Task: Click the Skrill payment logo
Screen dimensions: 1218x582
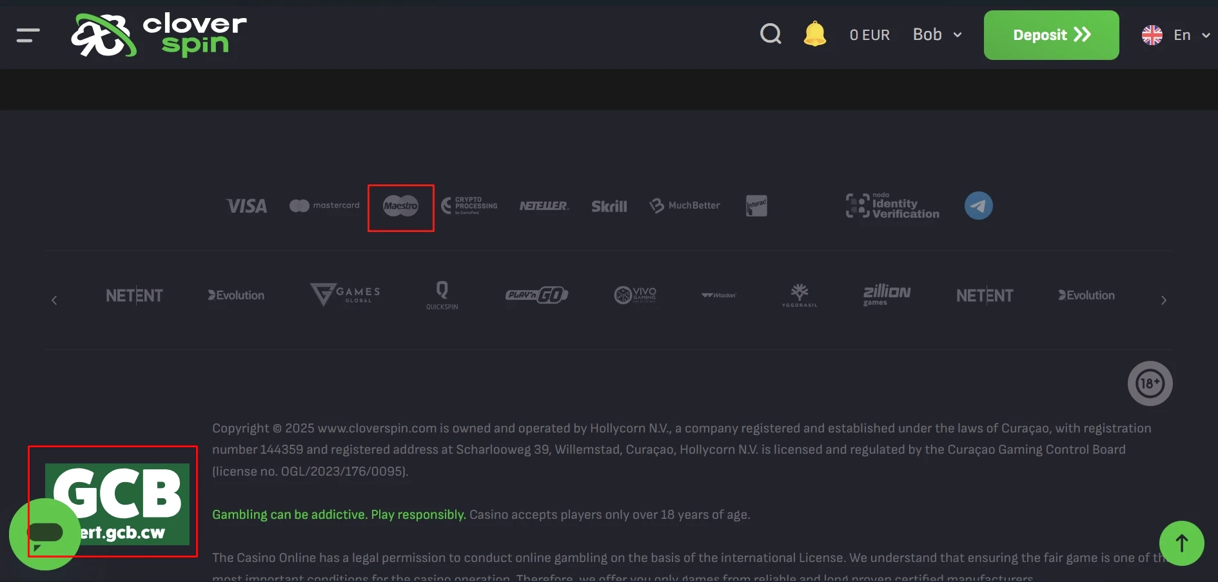Action: 609,206
